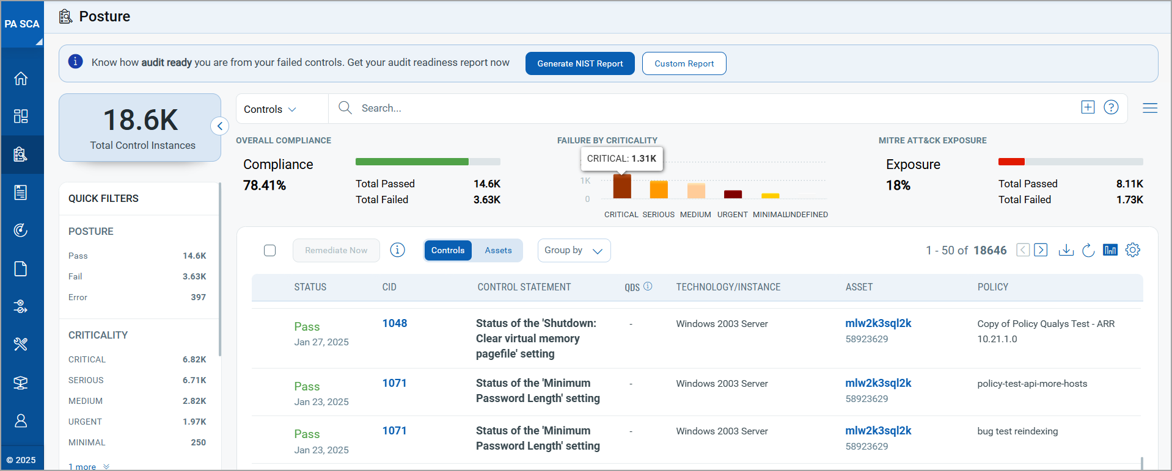1172x471 pixels.
Task: Tick the select-all checkbox
Action: tap(269, 251)
